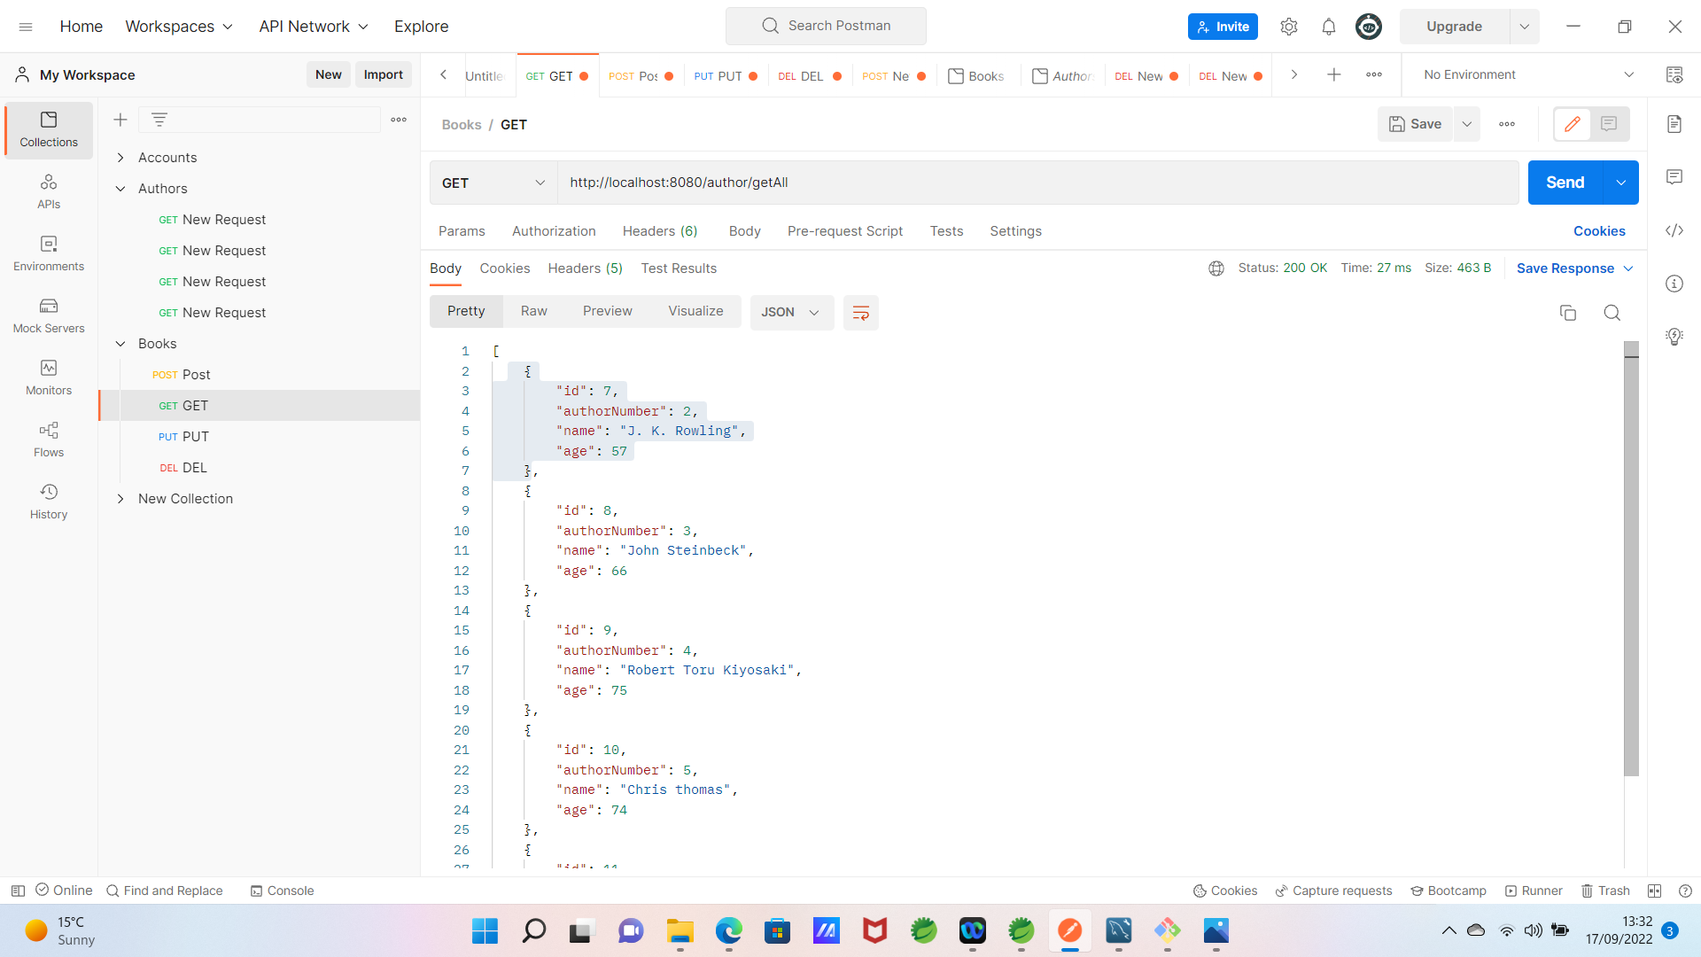Open the code snippet panel icon

(x=1674, y=230)
